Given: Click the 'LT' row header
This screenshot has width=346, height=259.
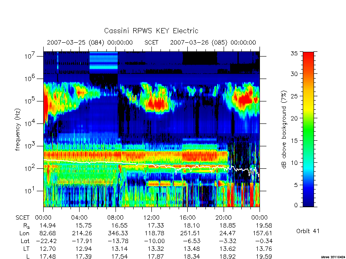Looking at the screenshot, I should coord(26,249).
